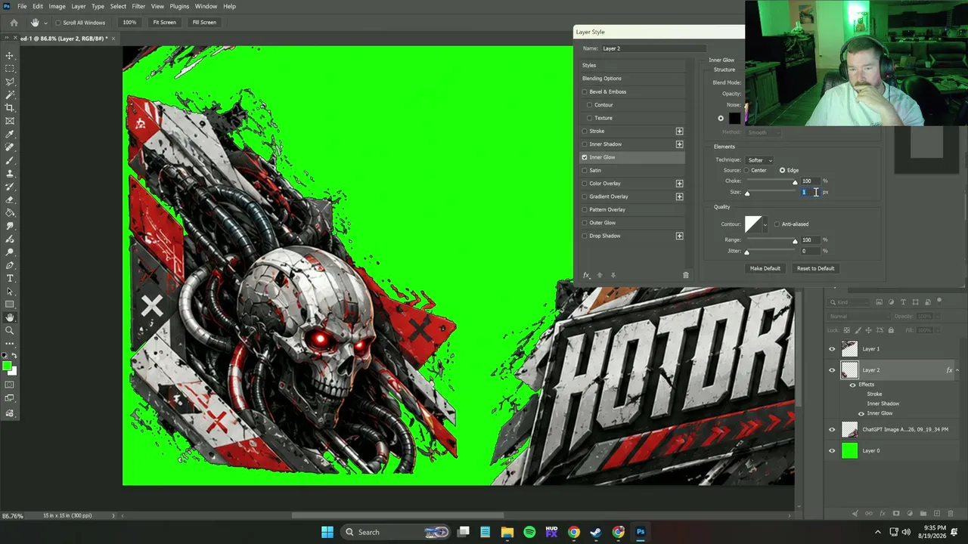Screen dimensions: 968x544
Task: Enable Outer Glow effect checkbox
Action: point(585,223)
